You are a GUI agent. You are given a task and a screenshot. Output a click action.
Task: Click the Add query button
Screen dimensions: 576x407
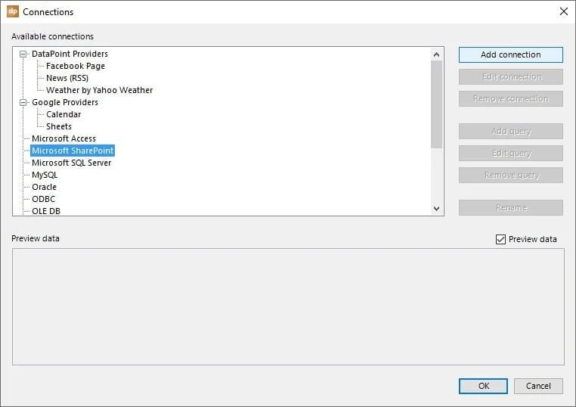pos(510,132)
